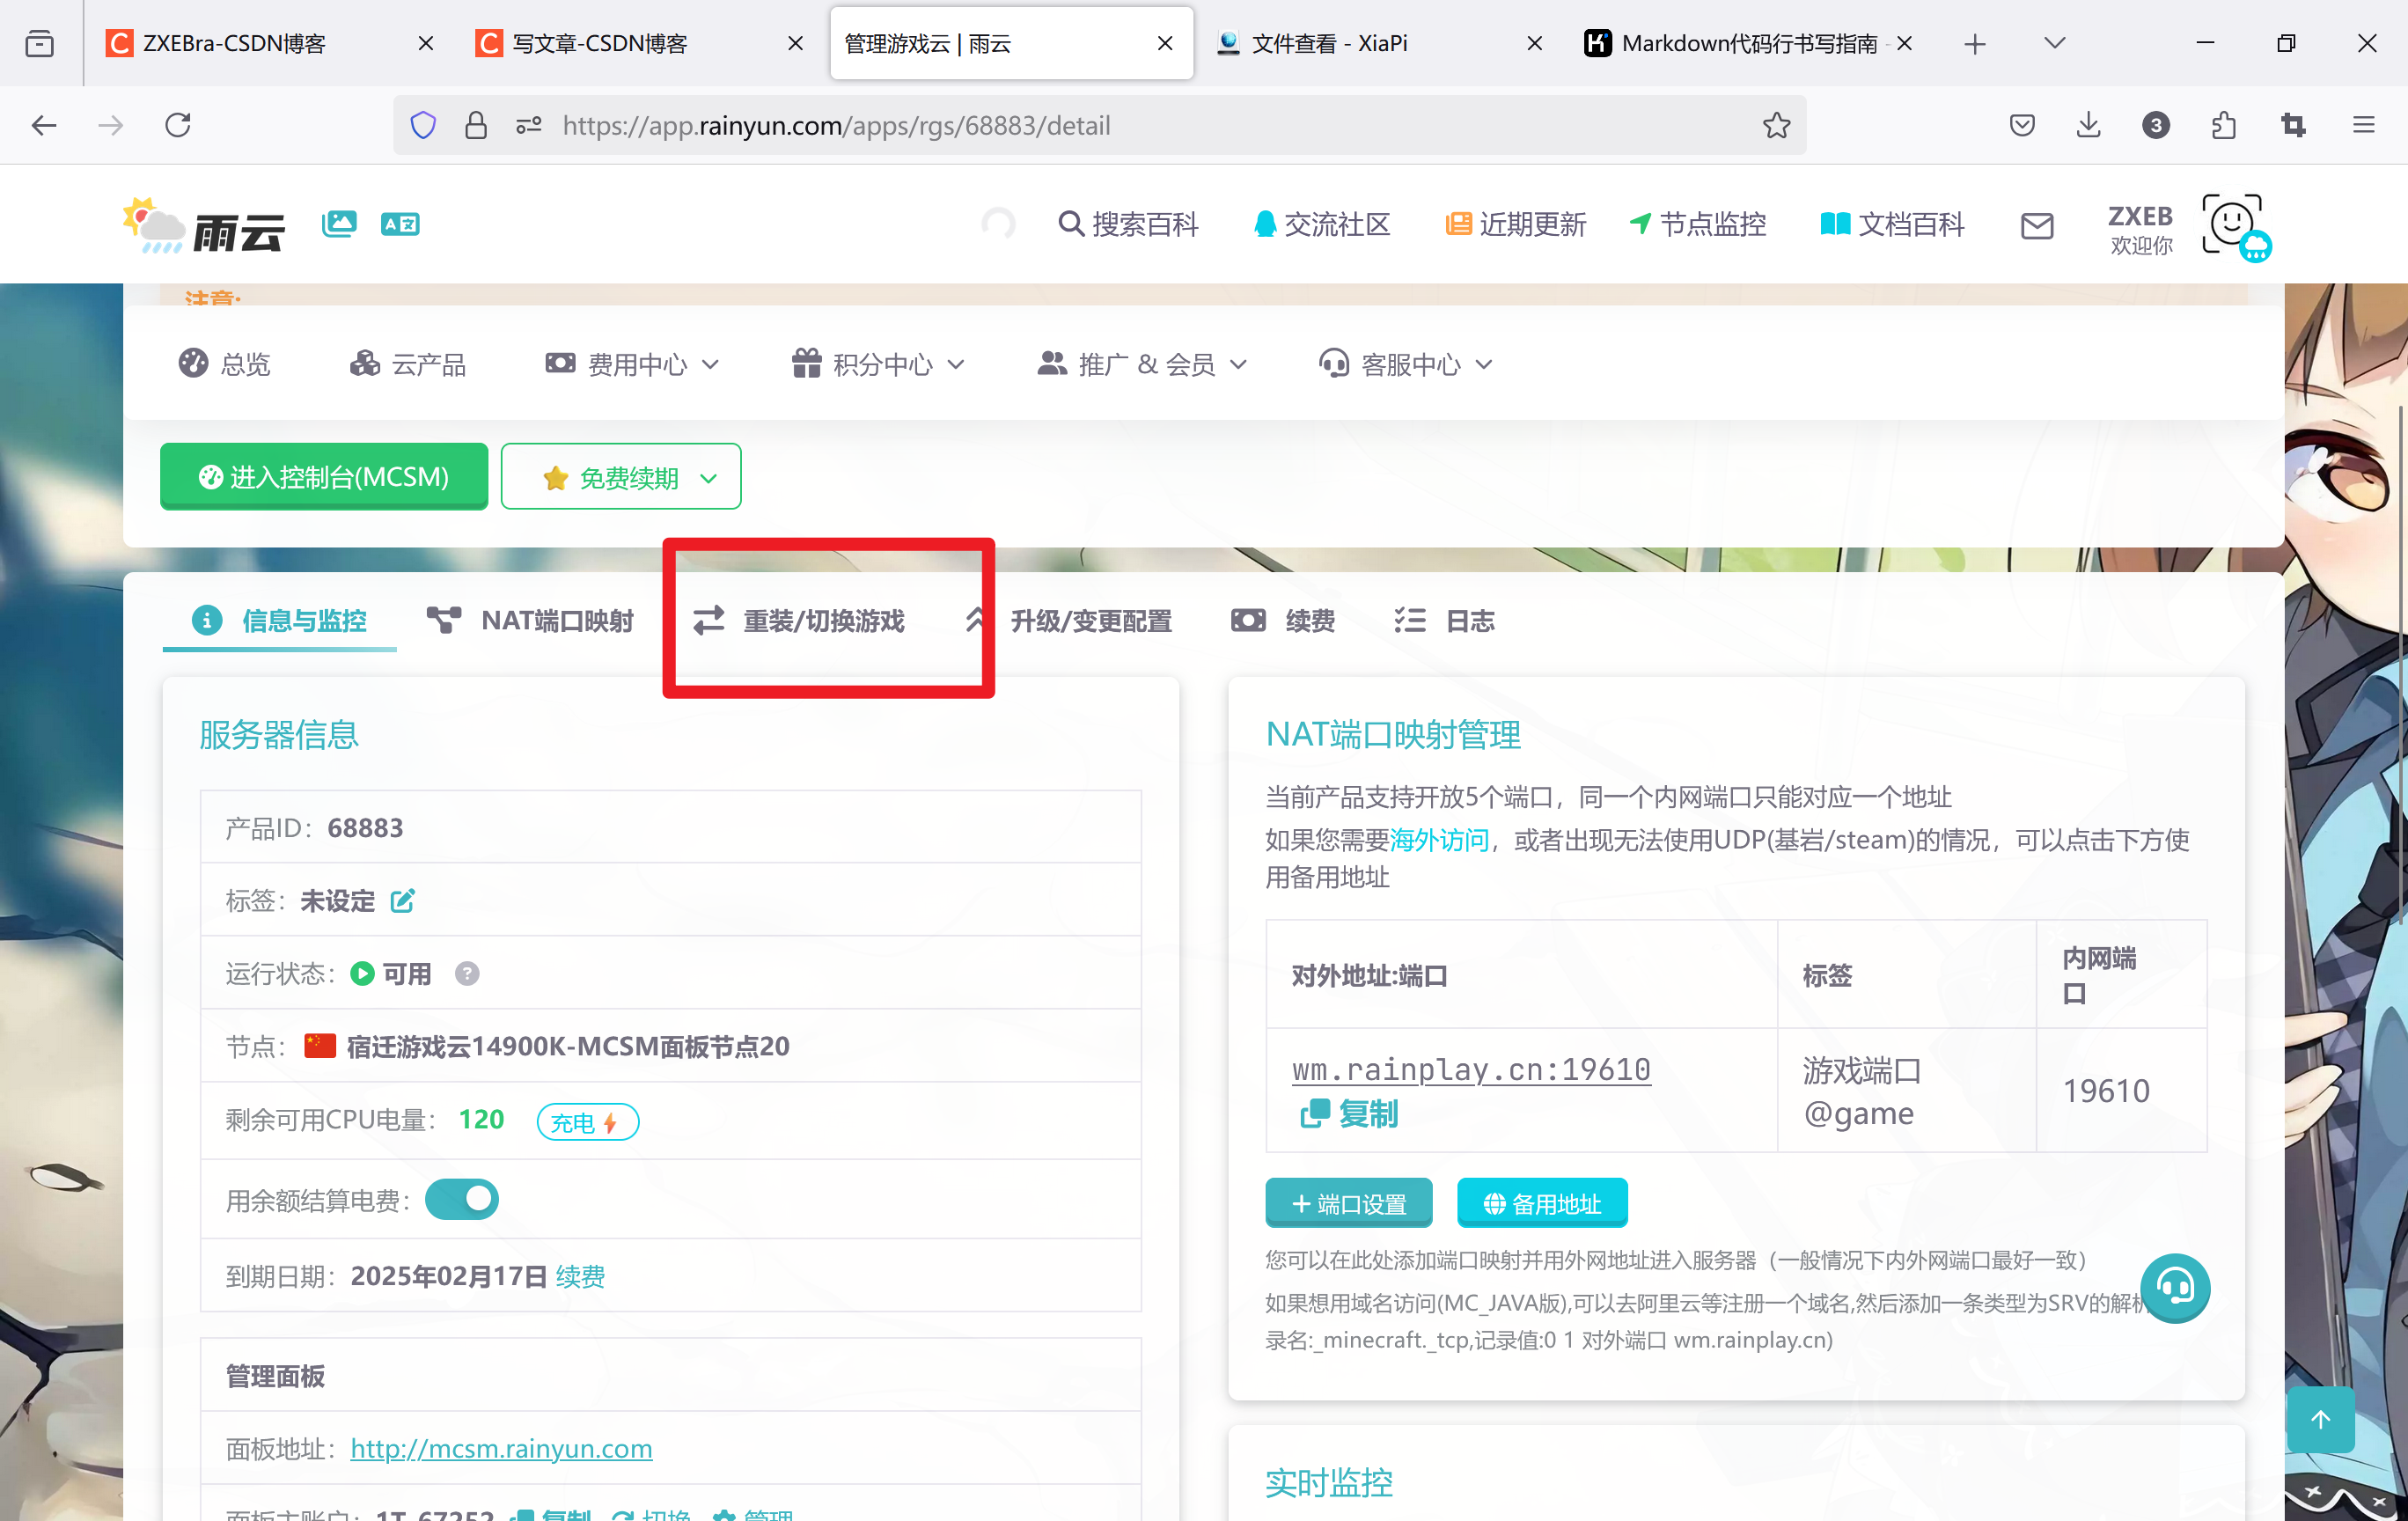
Task: Click the 续费 link next to 到期日期
Action: point(581,1276)
